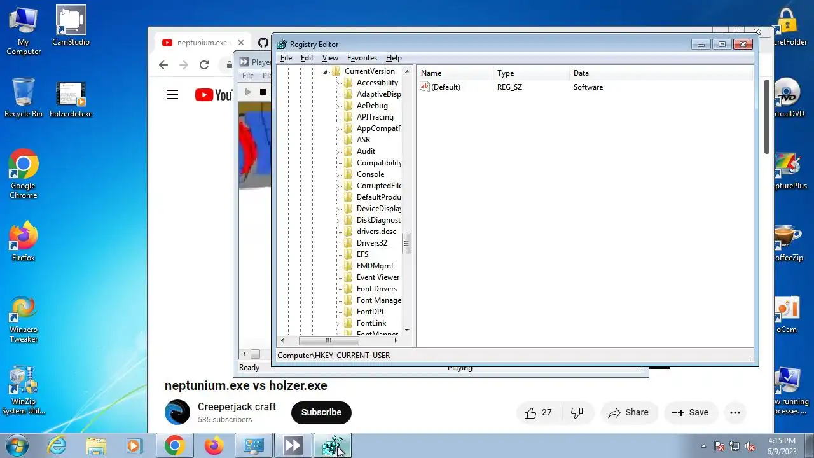Click the player's stop button
This screenshot has width=814, height=458.
point(263,92)
